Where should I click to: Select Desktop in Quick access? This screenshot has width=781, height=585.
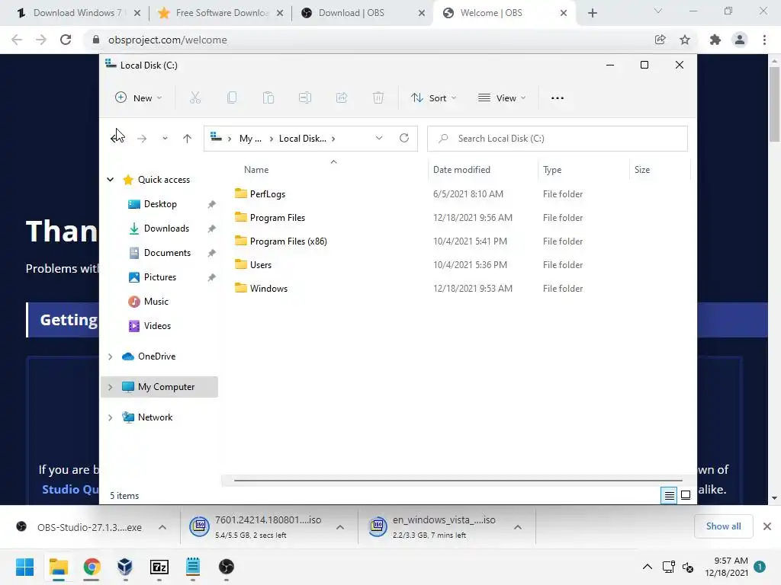[x=160, y=204]
